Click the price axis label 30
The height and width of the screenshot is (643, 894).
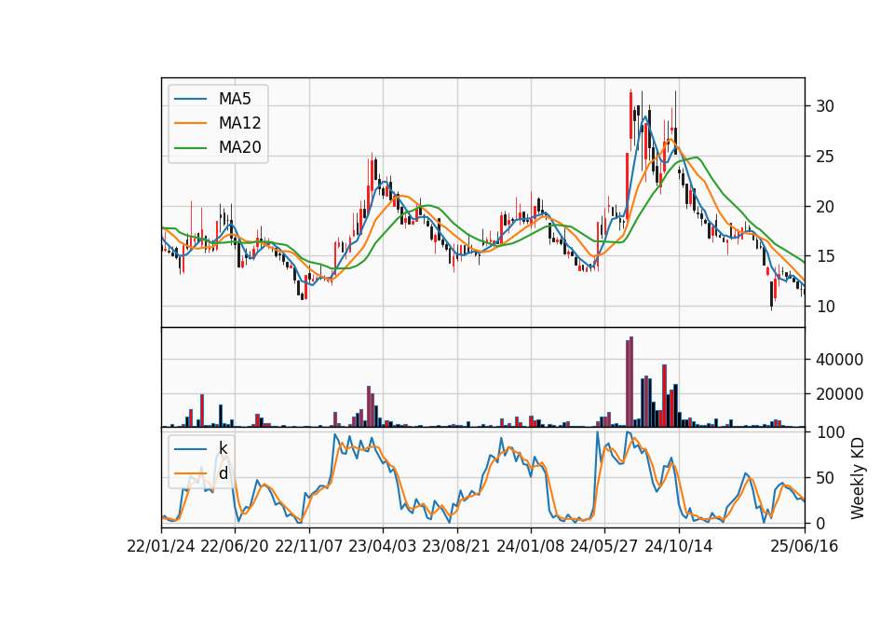click(825, 106)
